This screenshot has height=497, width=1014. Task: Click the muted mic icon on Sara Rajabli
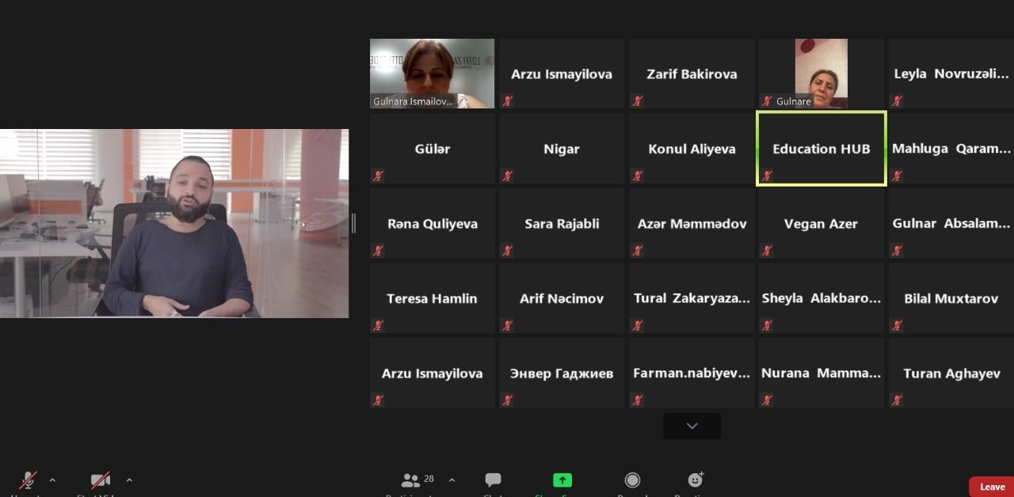508,251
